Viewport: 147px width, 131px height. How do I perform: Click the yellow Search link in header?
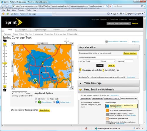[x=135, y=23]
